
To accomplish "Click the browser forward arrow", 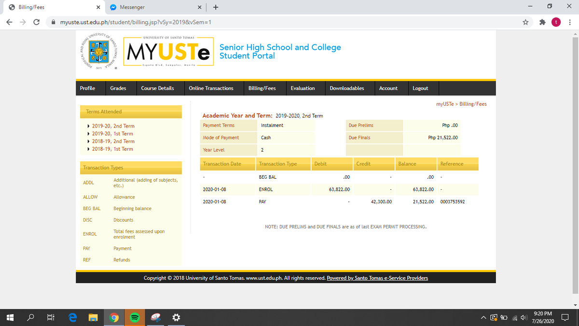I will click(x=23, y=22).
